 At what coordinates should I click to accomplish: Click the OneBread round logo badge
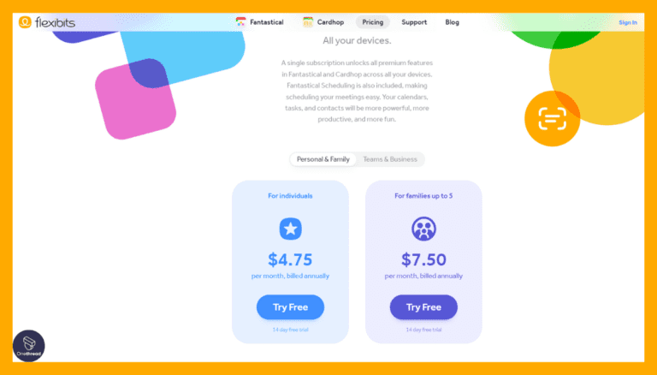[28, 347]
